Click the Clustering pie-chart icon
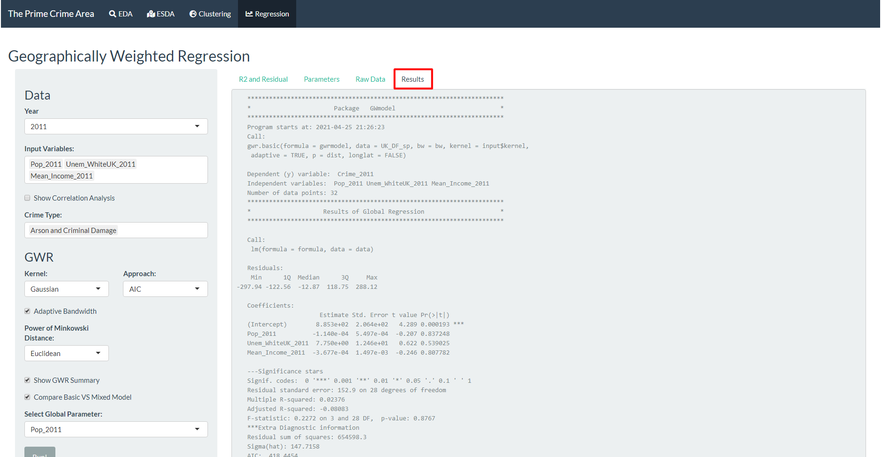 (x=193, y=14)
